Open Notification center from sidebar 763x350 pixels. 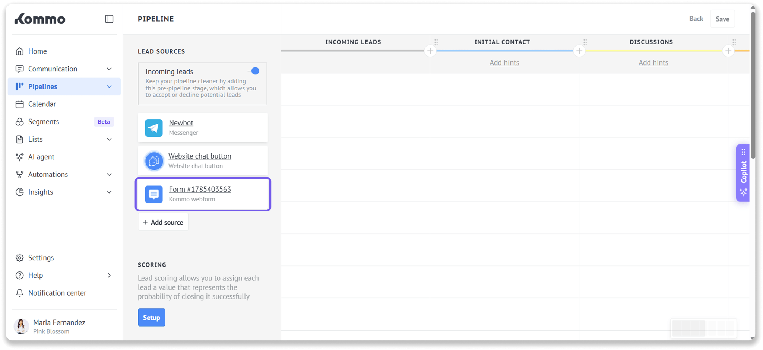coord(64,293)
